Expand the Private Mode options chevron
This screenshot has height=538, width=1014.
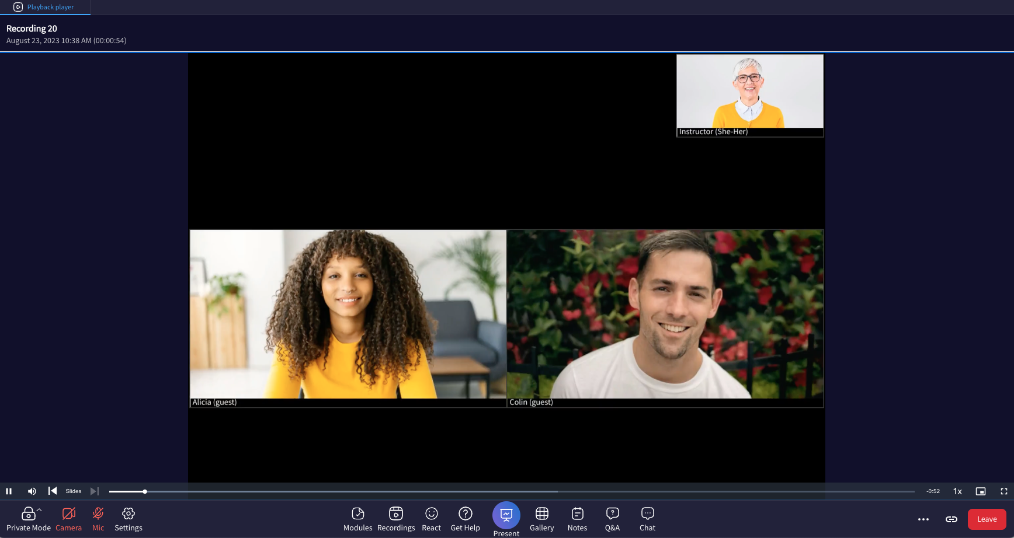40,509
